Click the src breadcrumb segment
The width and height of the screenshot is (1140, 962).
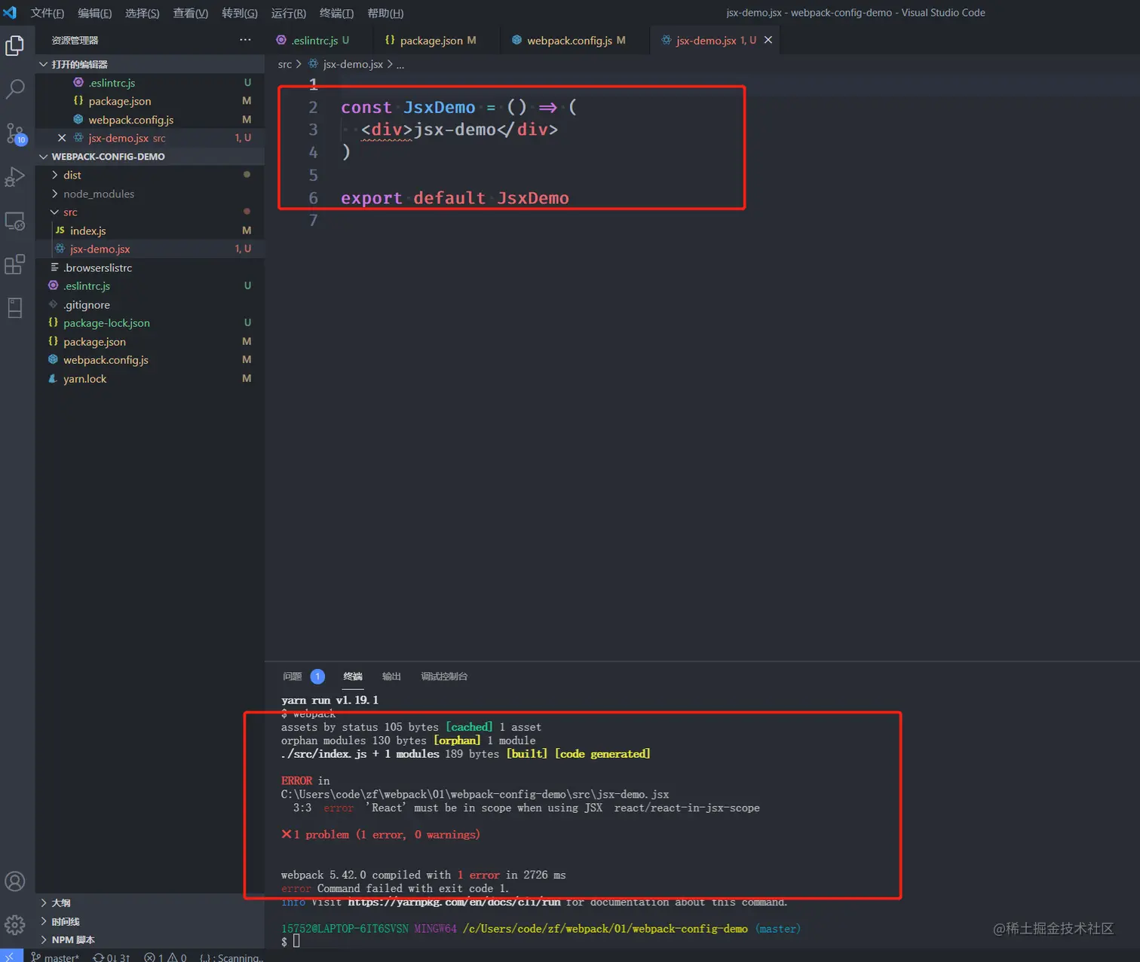click(284, 64)
